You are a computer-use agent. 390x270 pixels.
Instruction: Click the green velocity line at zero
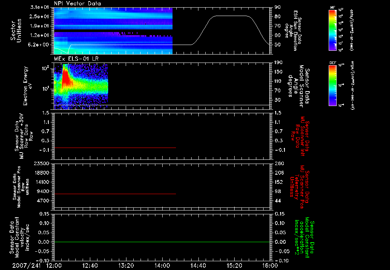(x=161, y=242)
